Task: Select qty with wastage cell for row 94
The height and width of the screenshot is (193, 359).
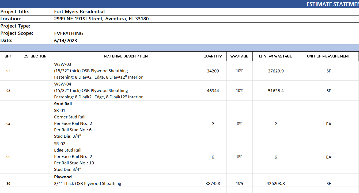Action: pos(276,124)
